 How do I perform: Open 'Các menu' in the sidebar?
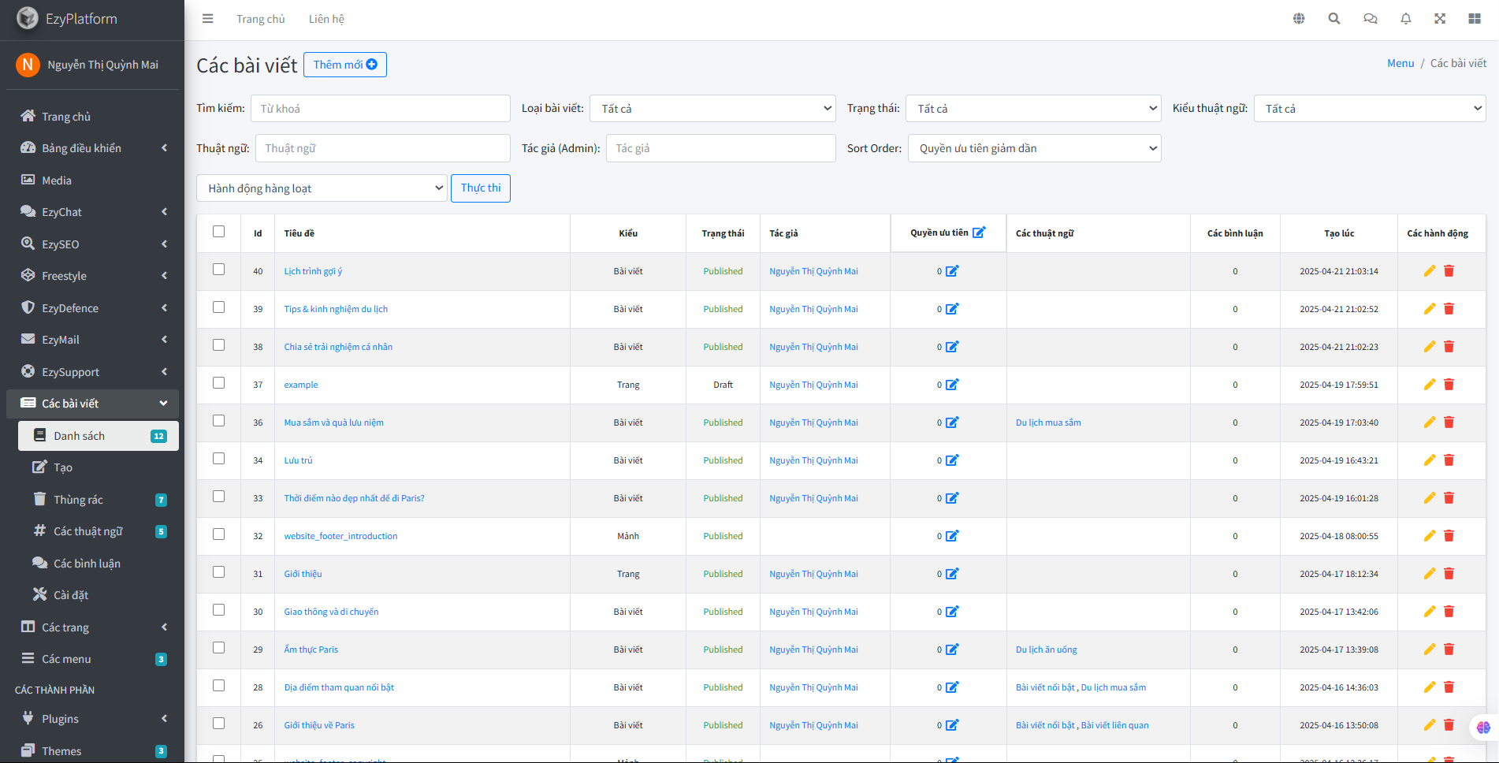[92, 659]
